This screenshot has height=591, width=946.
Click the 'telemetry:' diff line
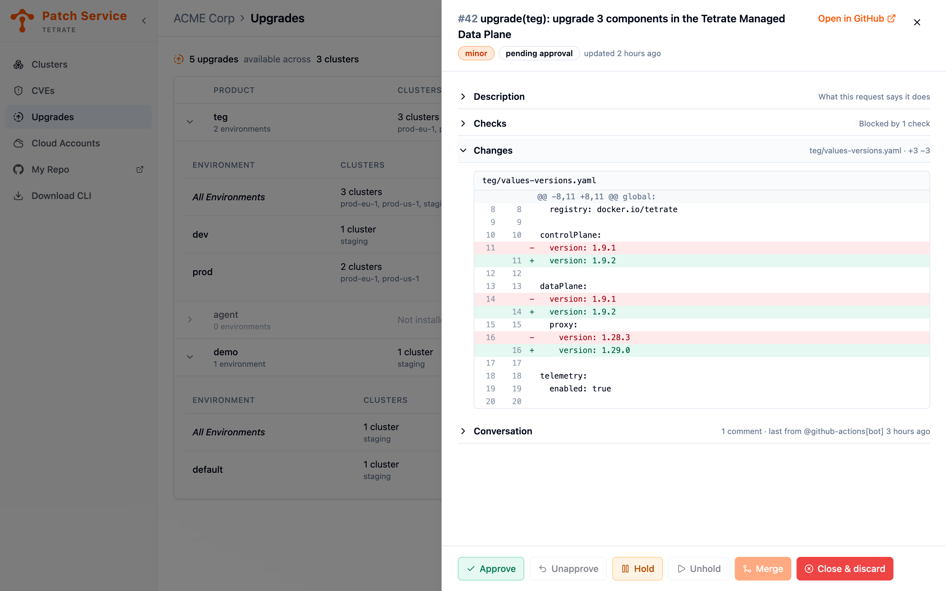coord(702,376)
